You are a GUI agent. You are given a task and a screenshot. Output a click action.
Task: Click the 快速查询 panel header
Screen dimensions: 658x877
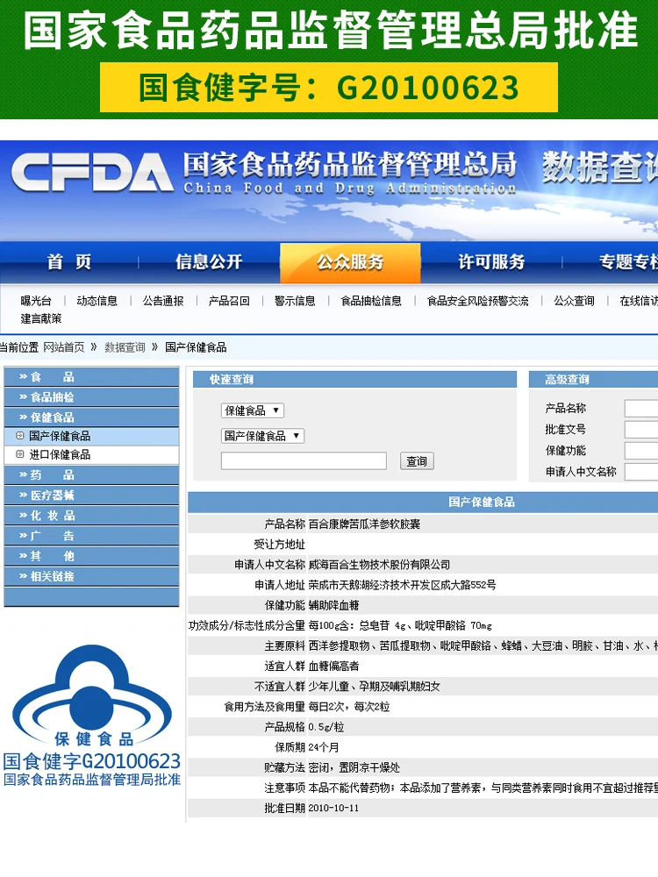tap(354, 379)
